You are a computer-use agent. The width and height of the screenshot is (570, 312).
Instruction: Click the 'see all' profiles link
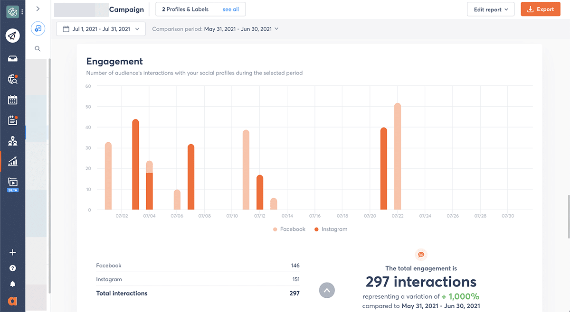231,9
